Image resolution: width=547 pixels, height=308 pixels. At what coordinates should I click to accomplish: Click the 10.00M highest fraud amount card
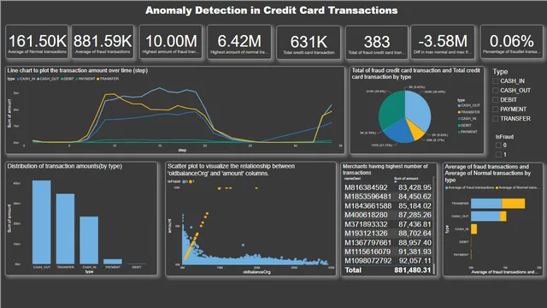point(171,42)
